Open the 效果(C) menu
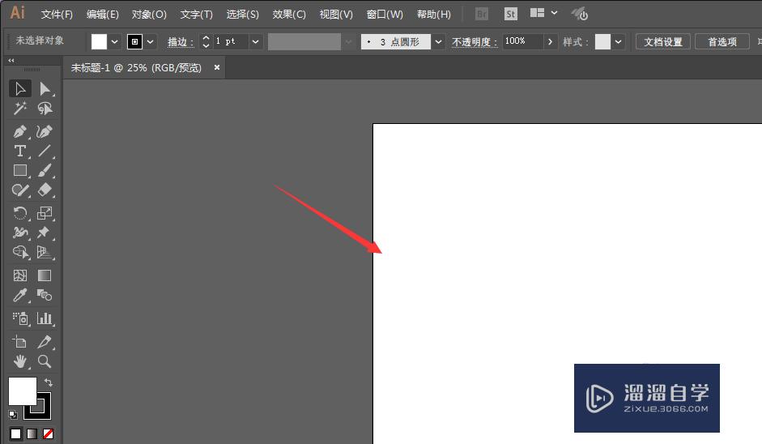The width and height of the screenshot is (762, 444). 289,14
